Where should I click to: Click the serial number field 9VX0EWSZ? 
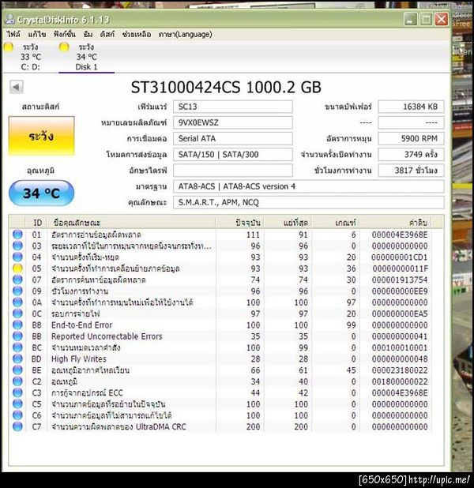(x=232, y=122)
